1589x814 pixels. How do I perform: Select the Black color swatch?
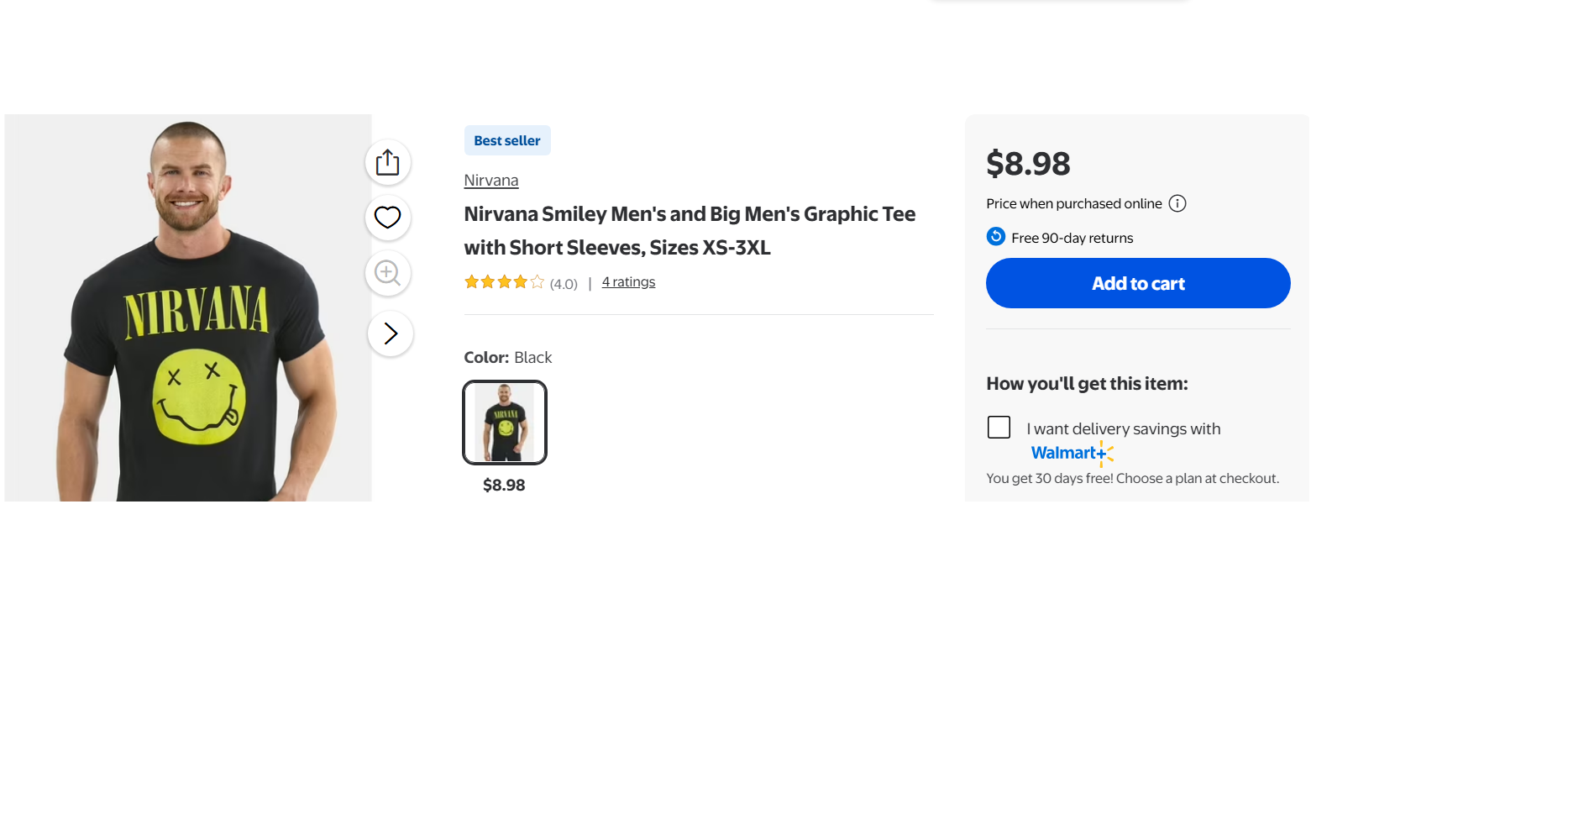[x=505, y=423]
